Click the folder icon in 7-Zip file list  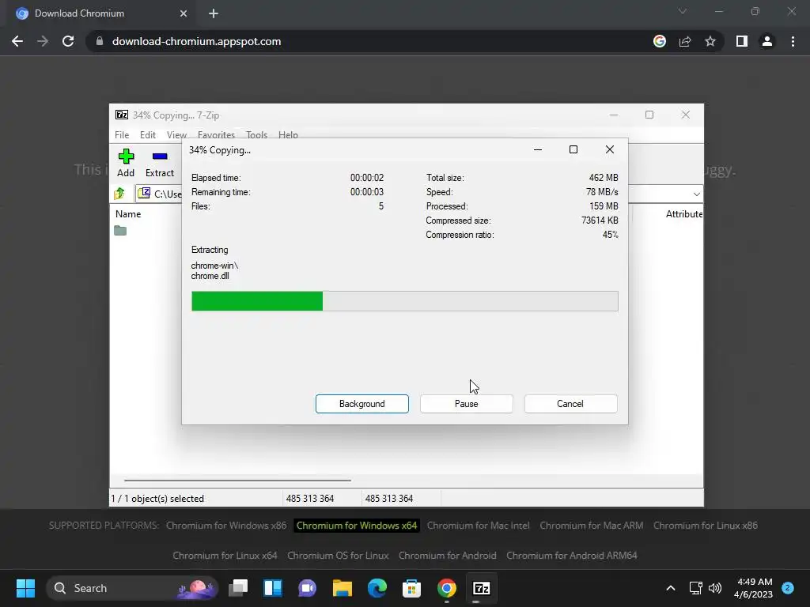coord(120,230)
